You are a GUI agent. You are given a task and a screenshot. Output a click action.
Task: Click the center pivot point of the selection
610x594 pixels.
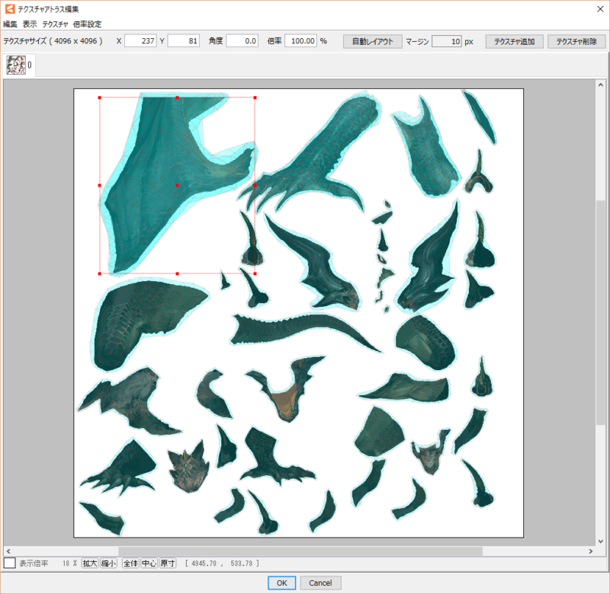click(x=178, y=185)
